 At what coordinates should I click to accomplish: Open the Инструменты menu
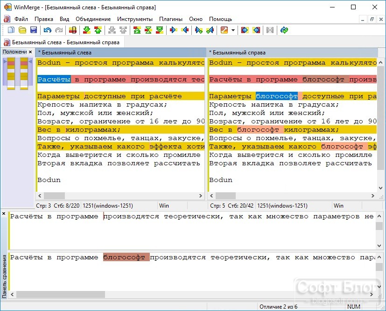135,19
